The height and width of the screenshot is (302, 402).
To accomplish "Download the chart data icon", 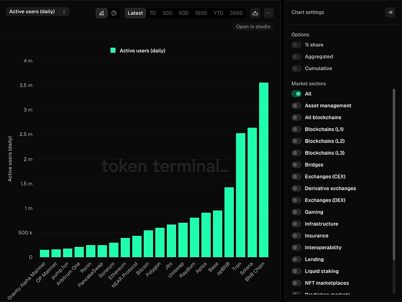I will pyautogui.click(x=255, y=13).
